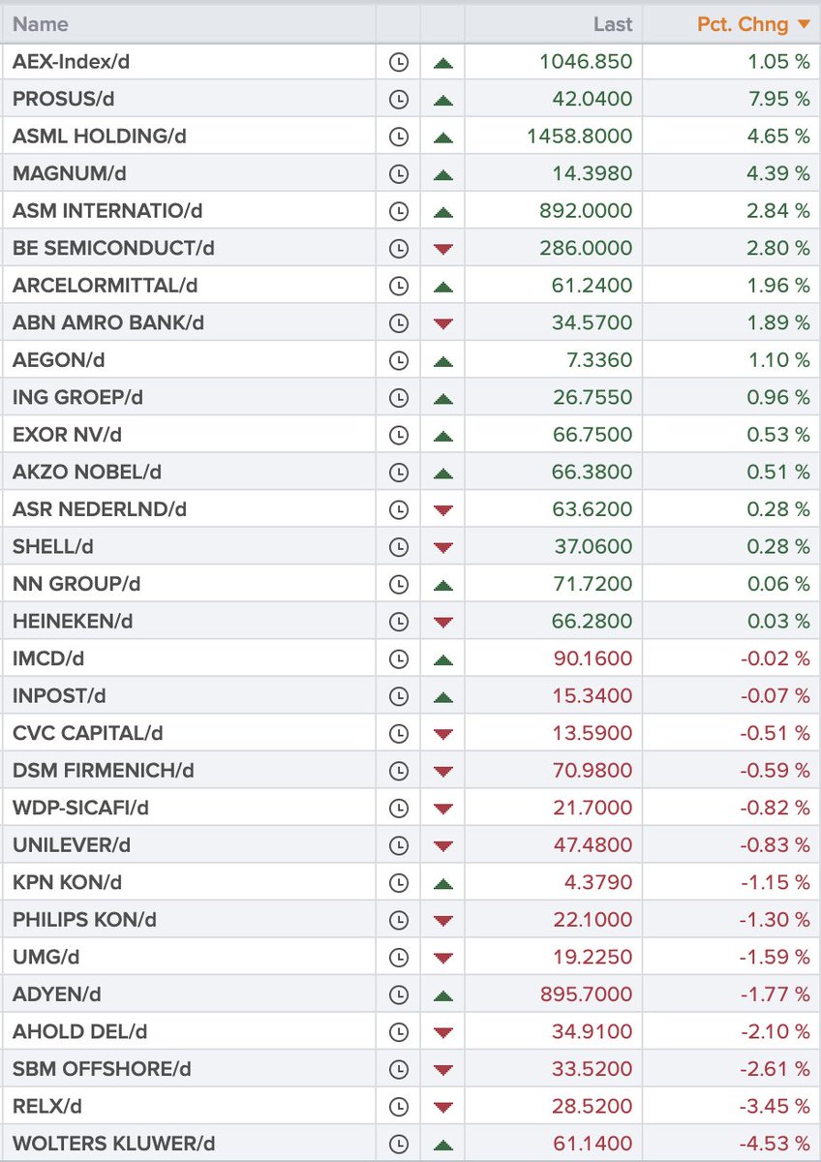This screenshot has width=821, height=1162.
Task: Click percent change -0.83 %
Action: point(775,845)
